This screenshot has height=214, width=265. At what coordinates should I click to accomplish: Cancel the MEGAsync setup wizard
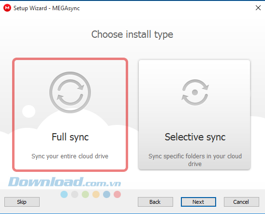241,202
